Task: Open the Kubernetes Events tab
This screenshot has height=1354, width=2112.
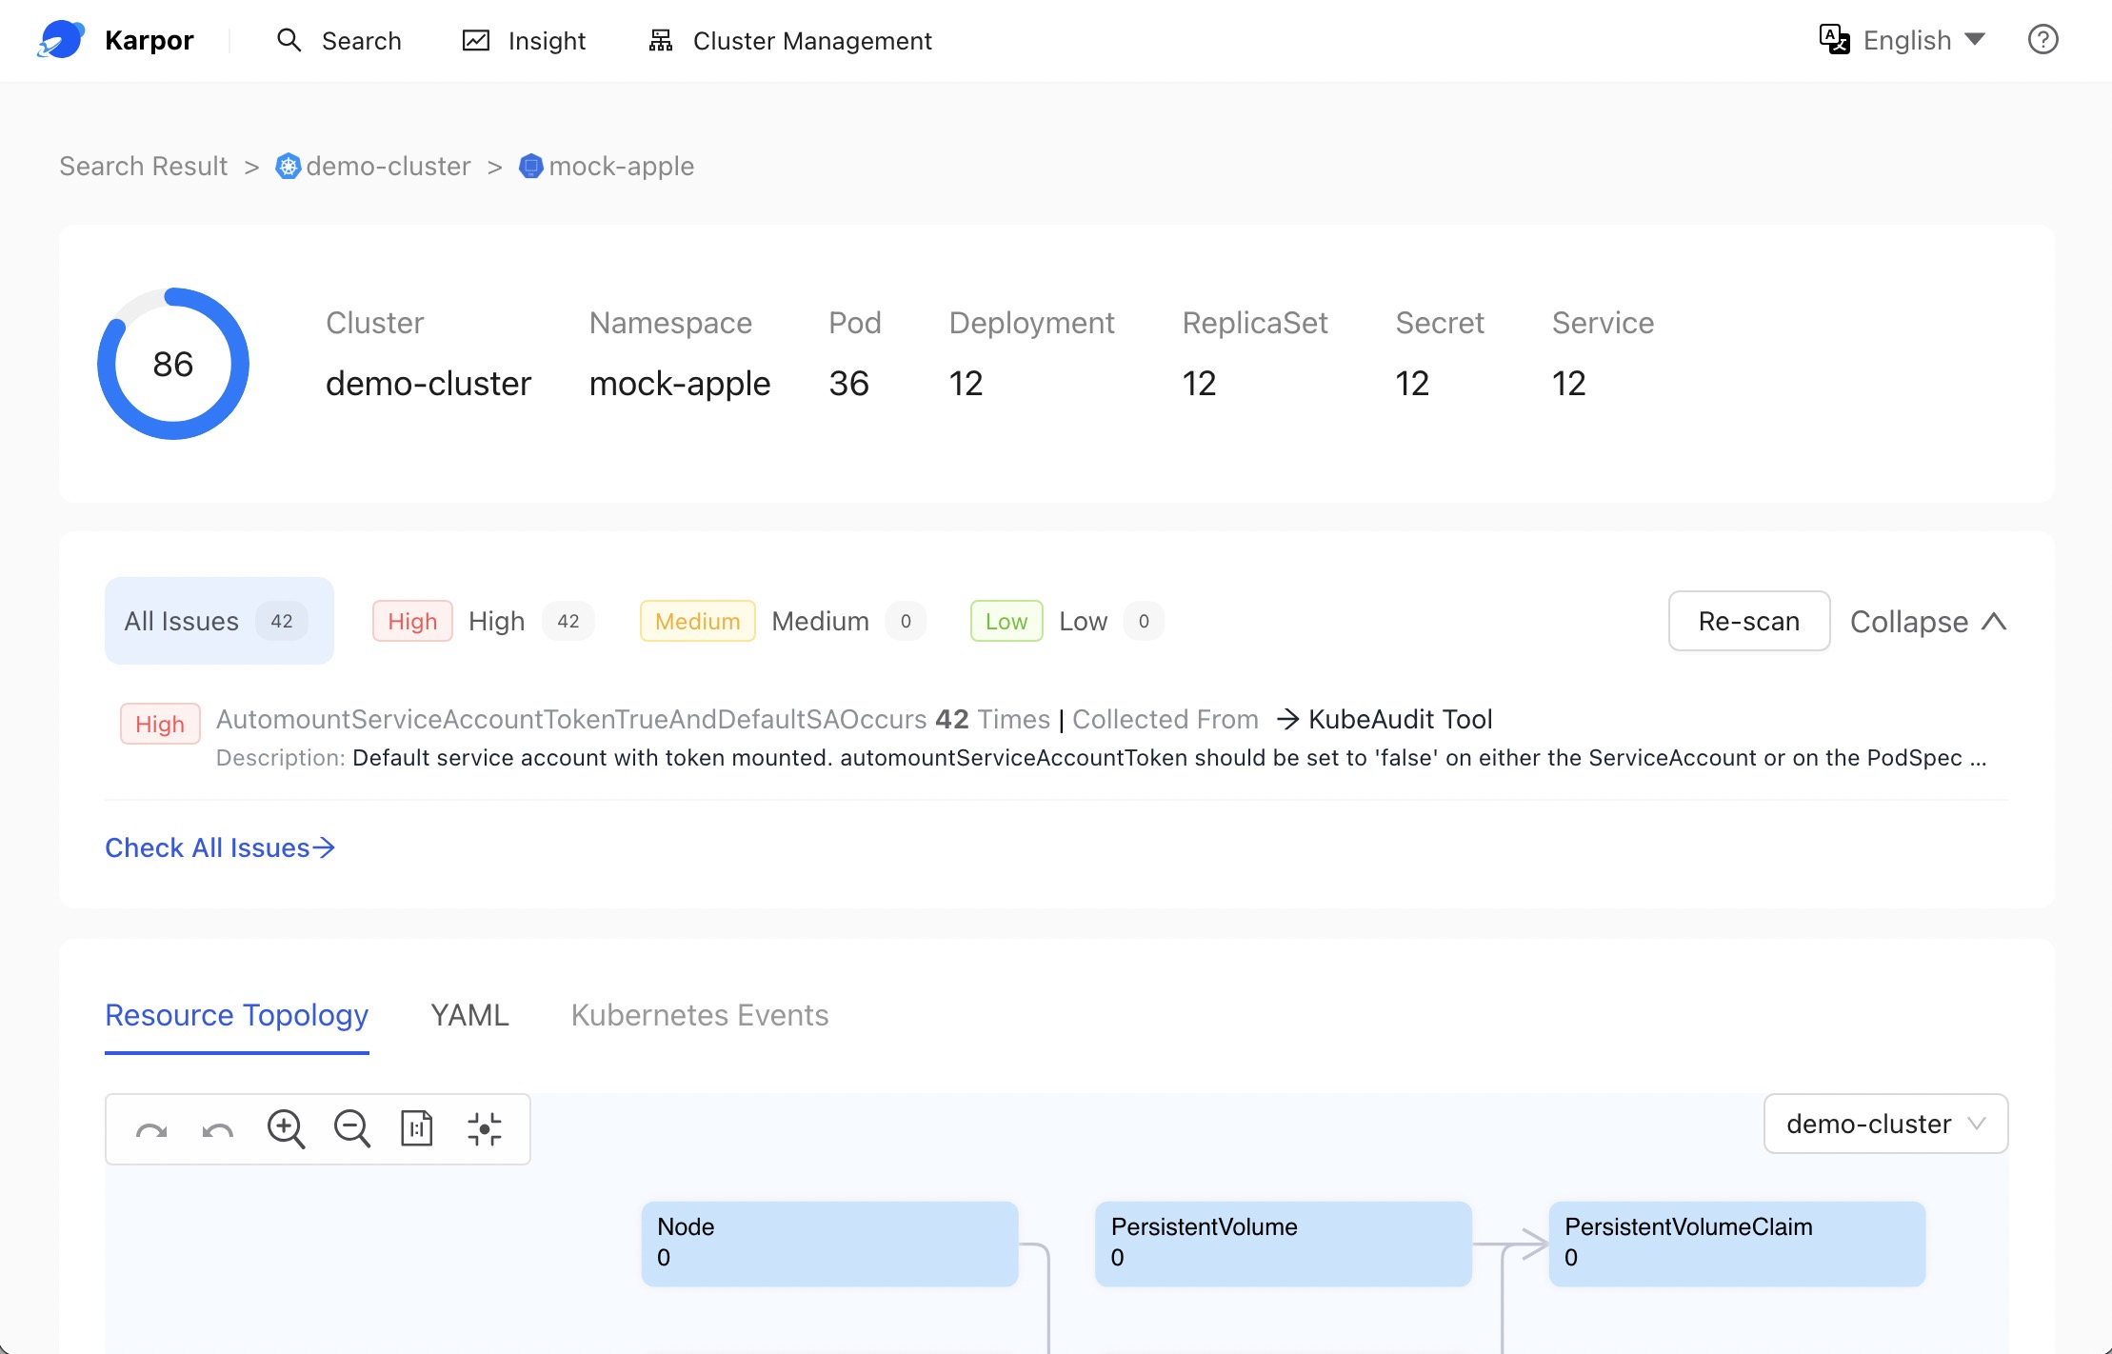Action: 700,1015
